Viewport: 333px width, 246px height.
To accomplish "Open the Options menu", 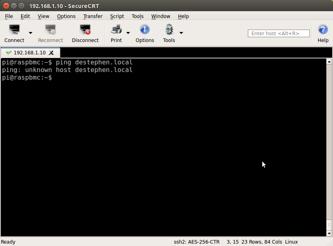I will tap(66, 16).
